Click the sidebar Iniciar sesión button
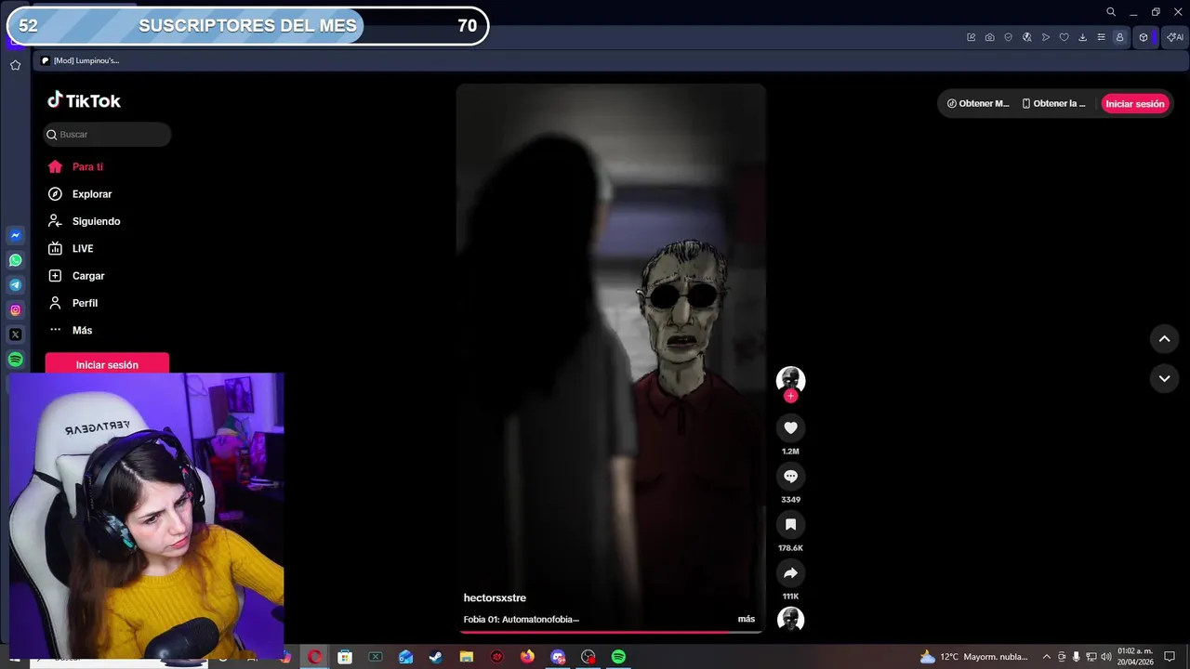 (107, 364)
